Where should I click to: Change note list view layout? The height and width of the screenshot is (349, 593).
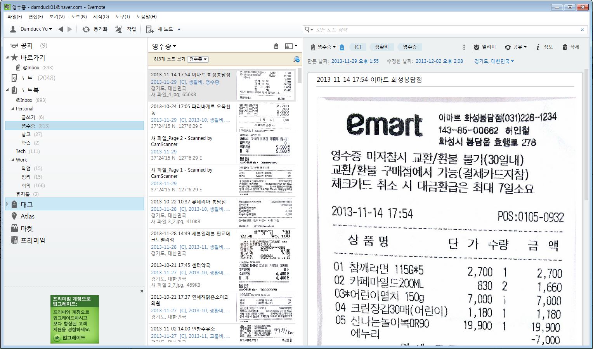pyautogui.click(x=291, y=46)
